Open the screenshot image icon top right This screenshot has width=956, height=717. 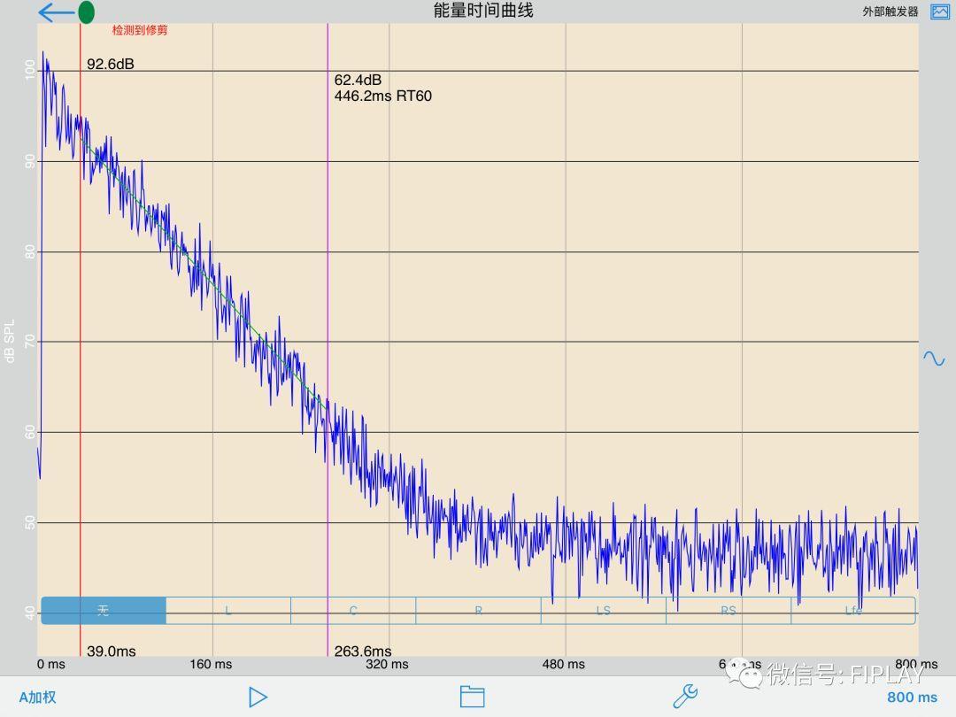pos(939,12)
